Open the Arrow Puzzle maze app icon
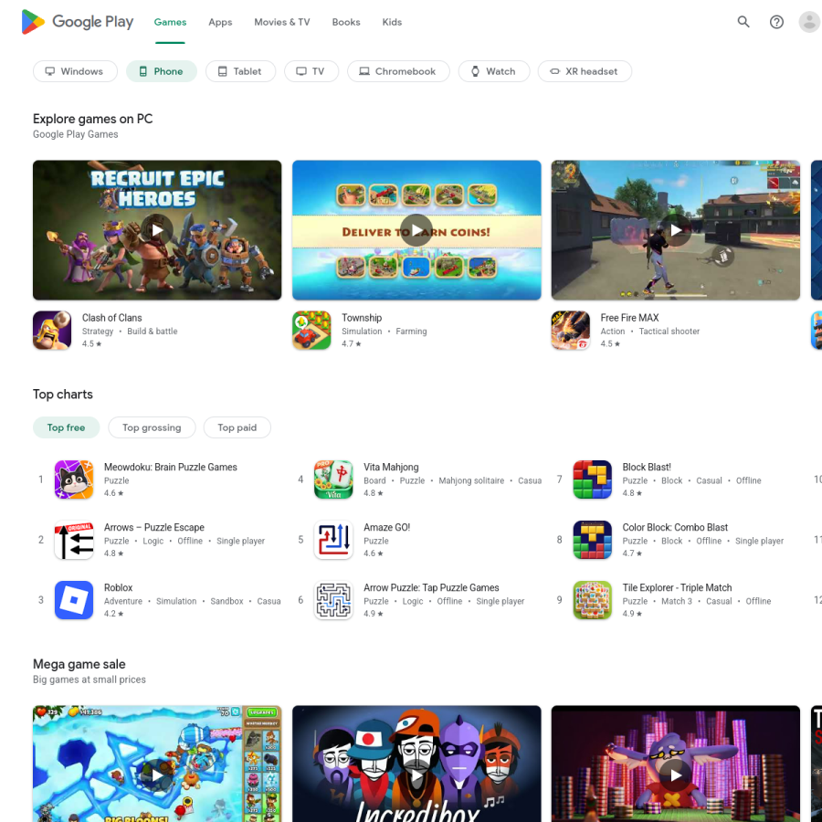 (333, 600)
